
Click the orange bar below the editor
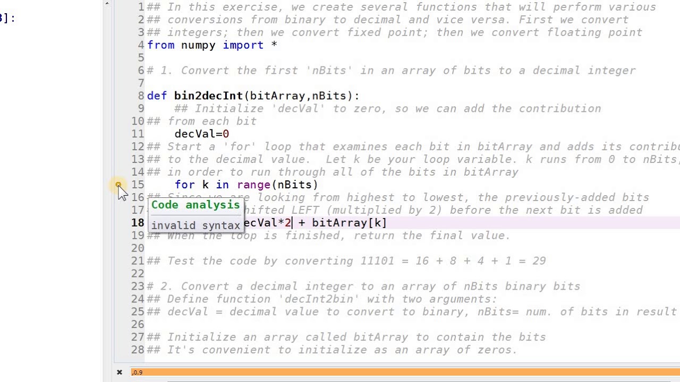point(405,372)
